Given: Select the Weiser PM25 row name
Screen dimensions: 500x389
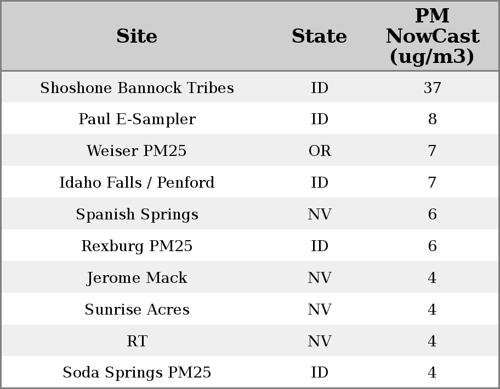Looking at the screenshot, I should tap(137, 151).
